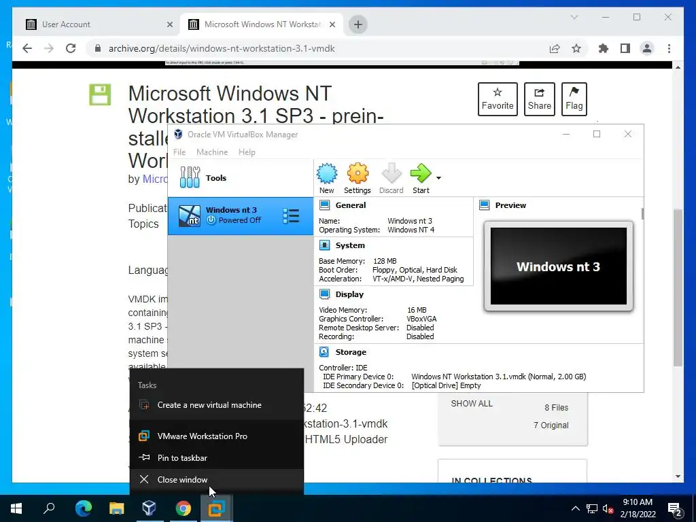Image resolution: width=696 pixels, height=522 pixels.
Task: Open the Chrome profile avatar
Action: pyautogui.click(x=647, y=48)
